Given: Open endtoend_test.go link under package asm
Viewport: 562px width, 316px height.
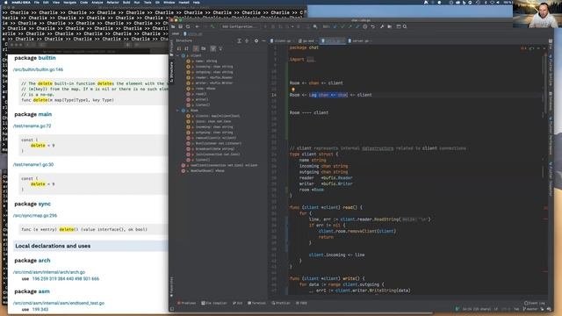Looking at the screenshot, I should (59, 303).
